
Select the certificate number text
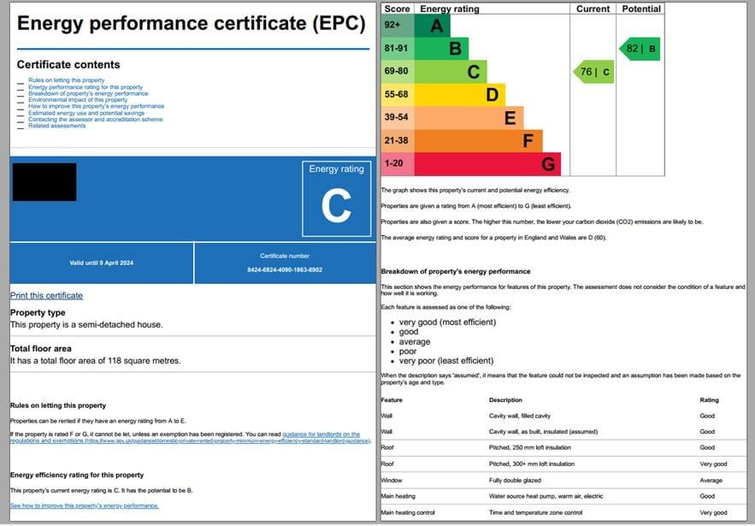(283, 269)
